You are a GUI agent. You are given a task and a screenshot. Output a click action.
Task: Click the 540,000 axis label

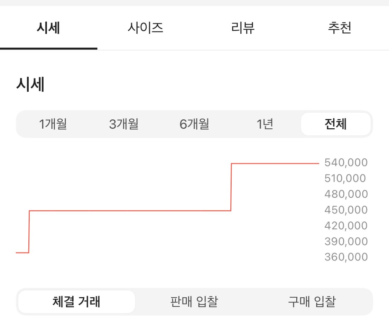point(346,162)
